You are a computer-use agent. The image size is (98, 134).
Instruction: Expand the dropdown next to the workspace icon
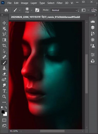88,10
